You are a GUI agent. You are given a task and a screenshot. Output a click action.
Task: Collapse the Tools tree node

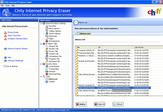(41, 77)
